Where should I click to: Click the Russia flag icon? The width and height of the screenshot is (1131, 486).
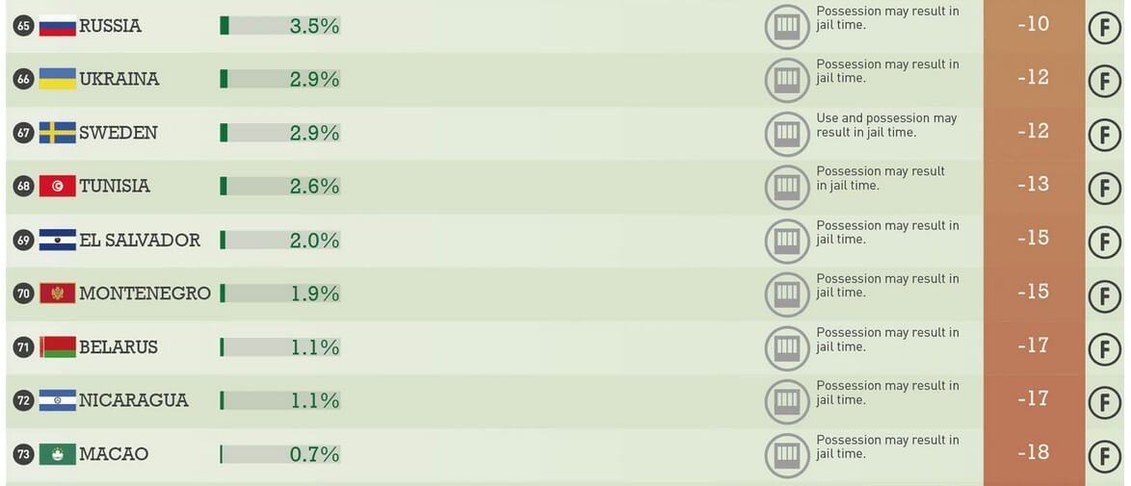point(57,26)
